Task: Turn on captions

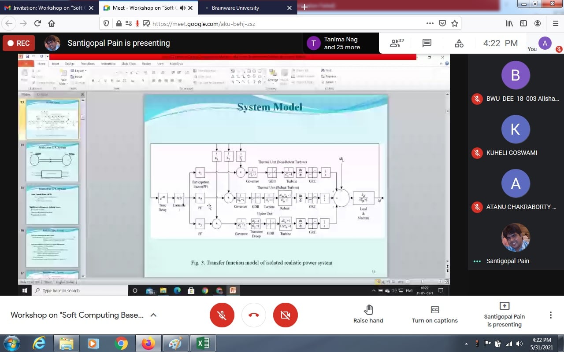Action: tap(434, 315)
